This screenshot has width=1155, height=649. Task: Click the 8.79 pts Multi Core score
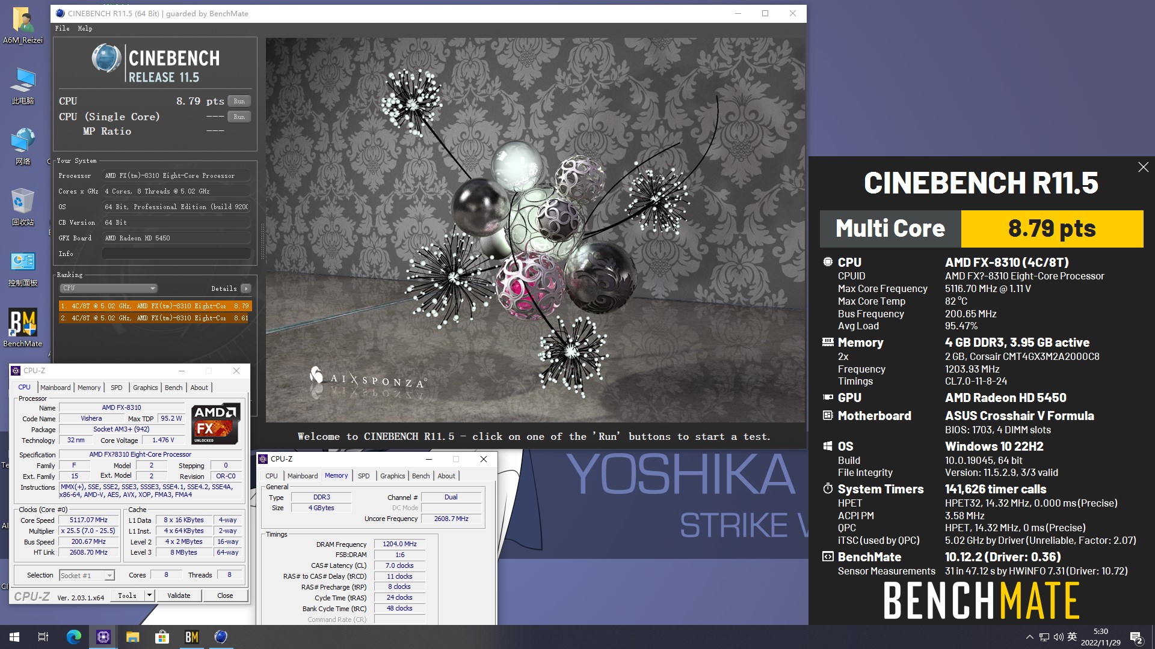(x=1052, y=228)
